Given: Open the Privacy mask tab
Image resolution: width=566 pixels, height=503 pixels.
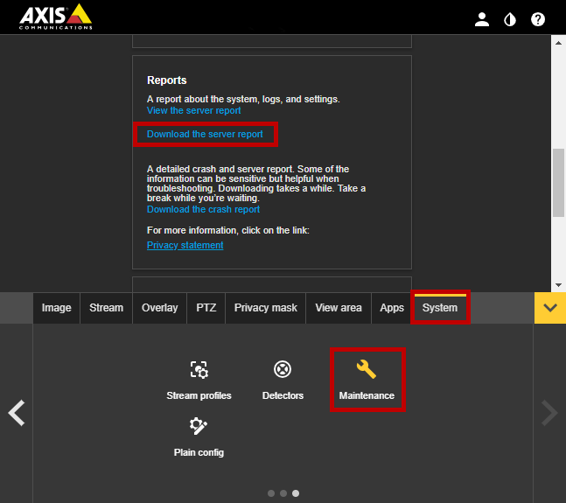Looking at the screenshot, I should [x=265, y=308].
